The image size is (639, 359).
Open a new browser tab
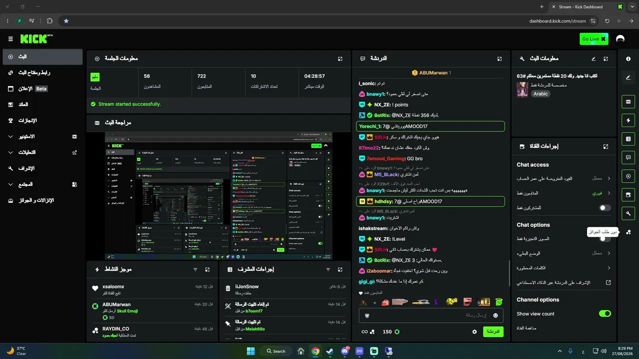[x=542, y=7]
